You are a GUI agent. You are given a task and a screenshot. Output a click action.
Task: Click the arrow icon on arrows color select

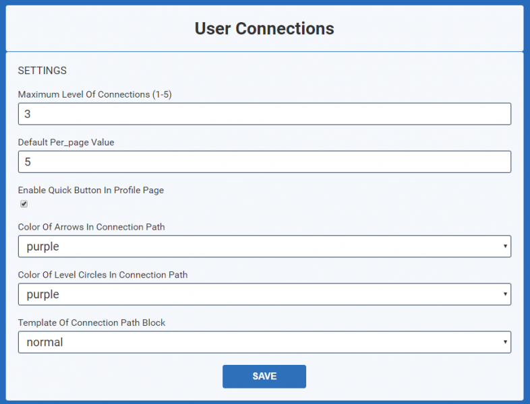(505, 246)
